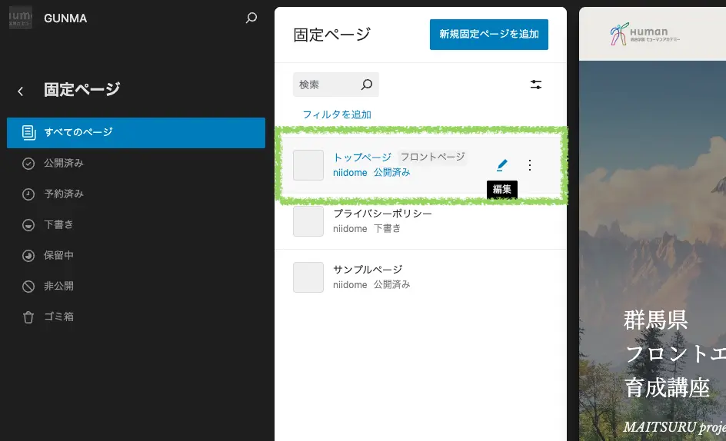726x441 pixels.
Task: Open the search magnifier next to GUNMA
Action: point(251,18)
